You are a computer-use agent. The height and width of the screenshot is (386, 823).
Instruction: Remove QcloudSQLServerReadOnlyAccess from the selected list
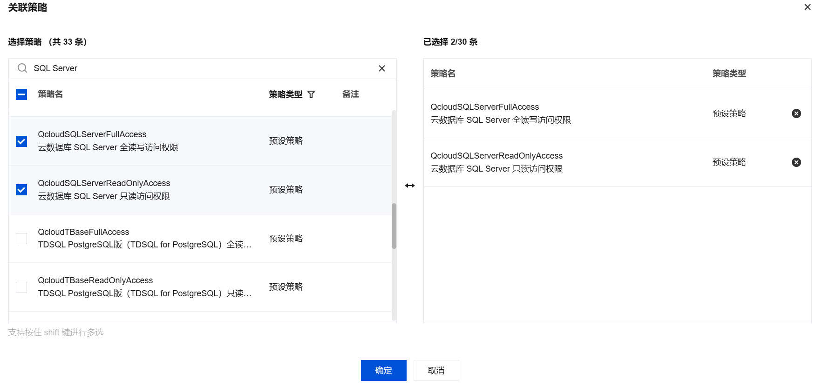[x=796, y=162]
